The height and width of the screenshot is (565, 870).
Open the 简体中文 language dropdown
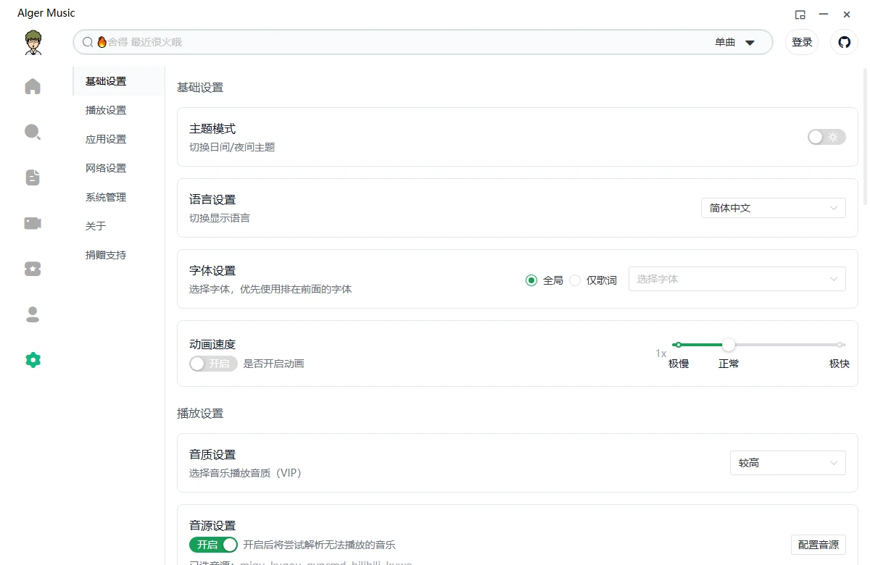click(x=773, y=208)
